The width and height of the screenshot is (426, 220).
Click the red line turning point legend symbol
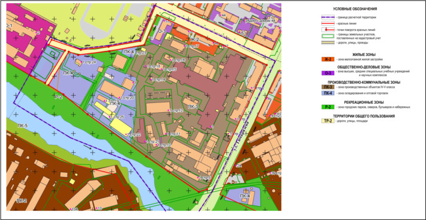[x=328, y=30]
